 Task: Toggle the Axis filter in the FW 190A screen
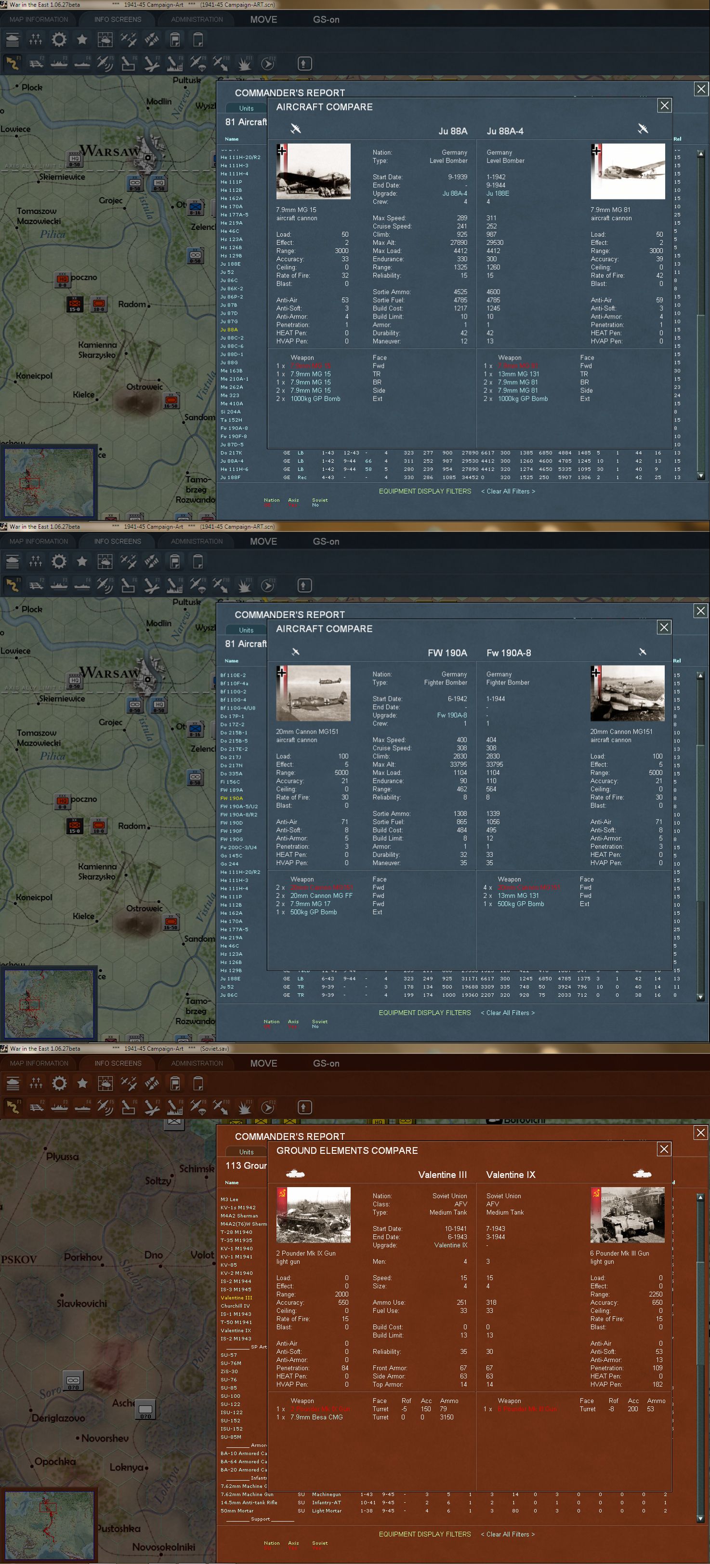[293, 1024]
